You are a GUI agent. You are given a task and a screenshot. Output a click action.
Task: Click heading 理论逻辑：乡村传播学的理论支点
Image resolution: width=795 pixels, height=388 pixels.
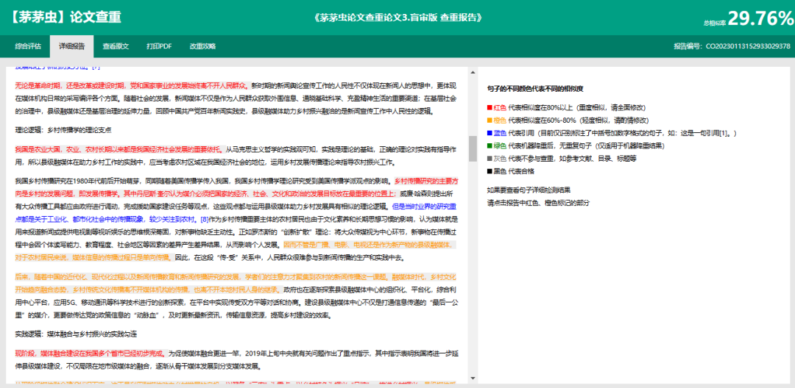click(63, 130)
